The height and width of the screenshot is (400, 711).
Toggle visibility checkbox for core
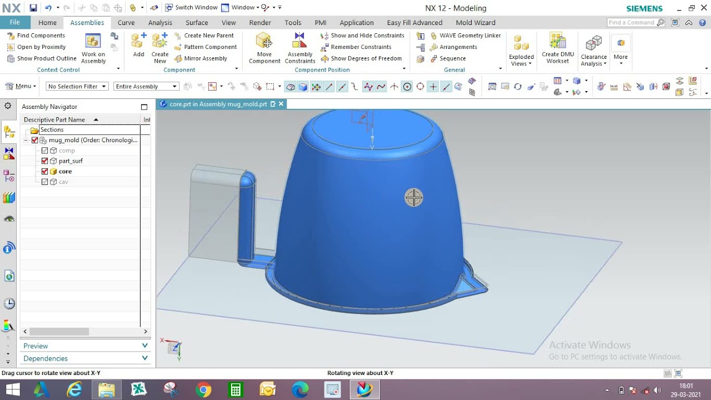(x=45, y=172)
